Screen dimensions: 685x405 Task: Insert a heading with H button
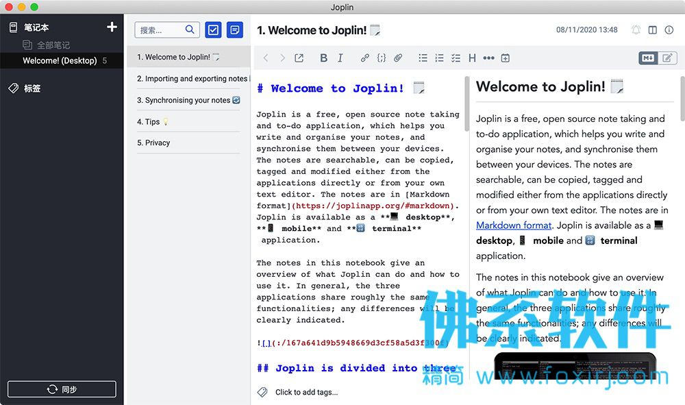472,58
